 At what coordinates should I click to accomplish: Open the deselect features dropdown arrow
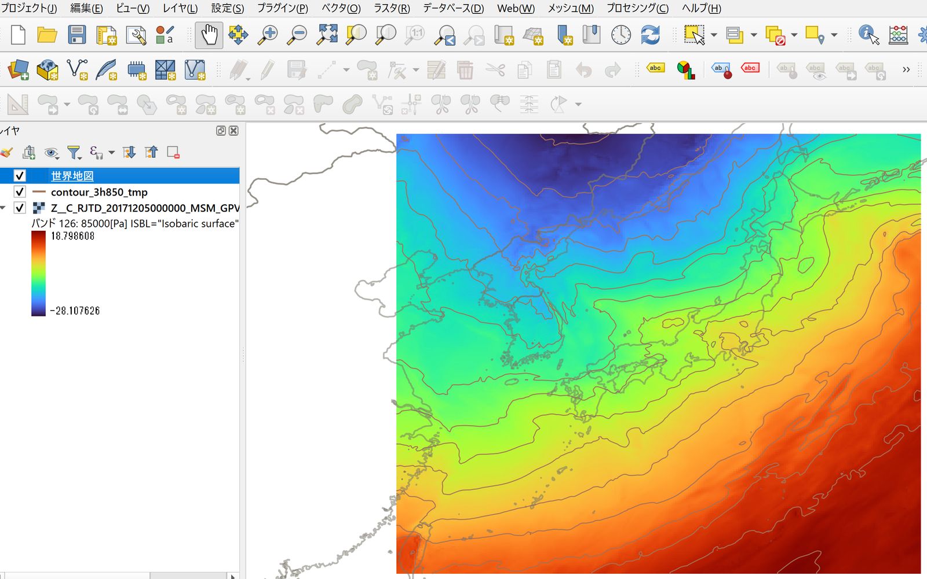point(794,35)
